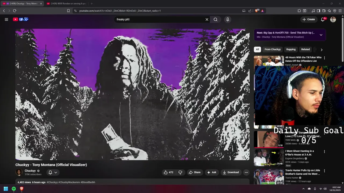Open the YouTube hamburger guide menu

tap(6, 19)
